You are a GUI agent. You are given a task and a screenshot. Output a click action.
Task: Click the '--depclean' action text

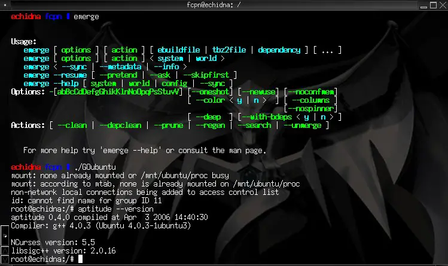(x=120, y=126)
